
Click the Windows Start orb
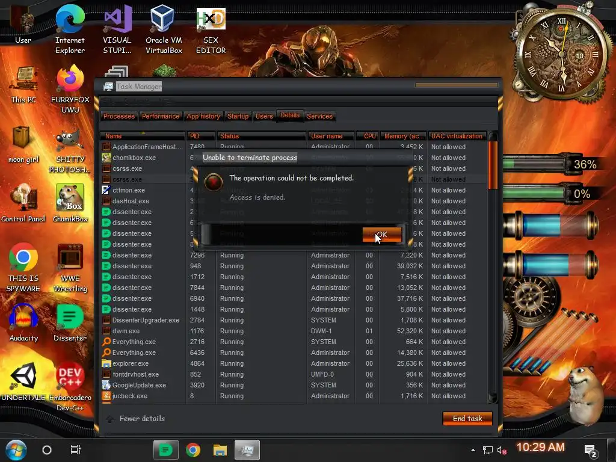pos(16,450)
